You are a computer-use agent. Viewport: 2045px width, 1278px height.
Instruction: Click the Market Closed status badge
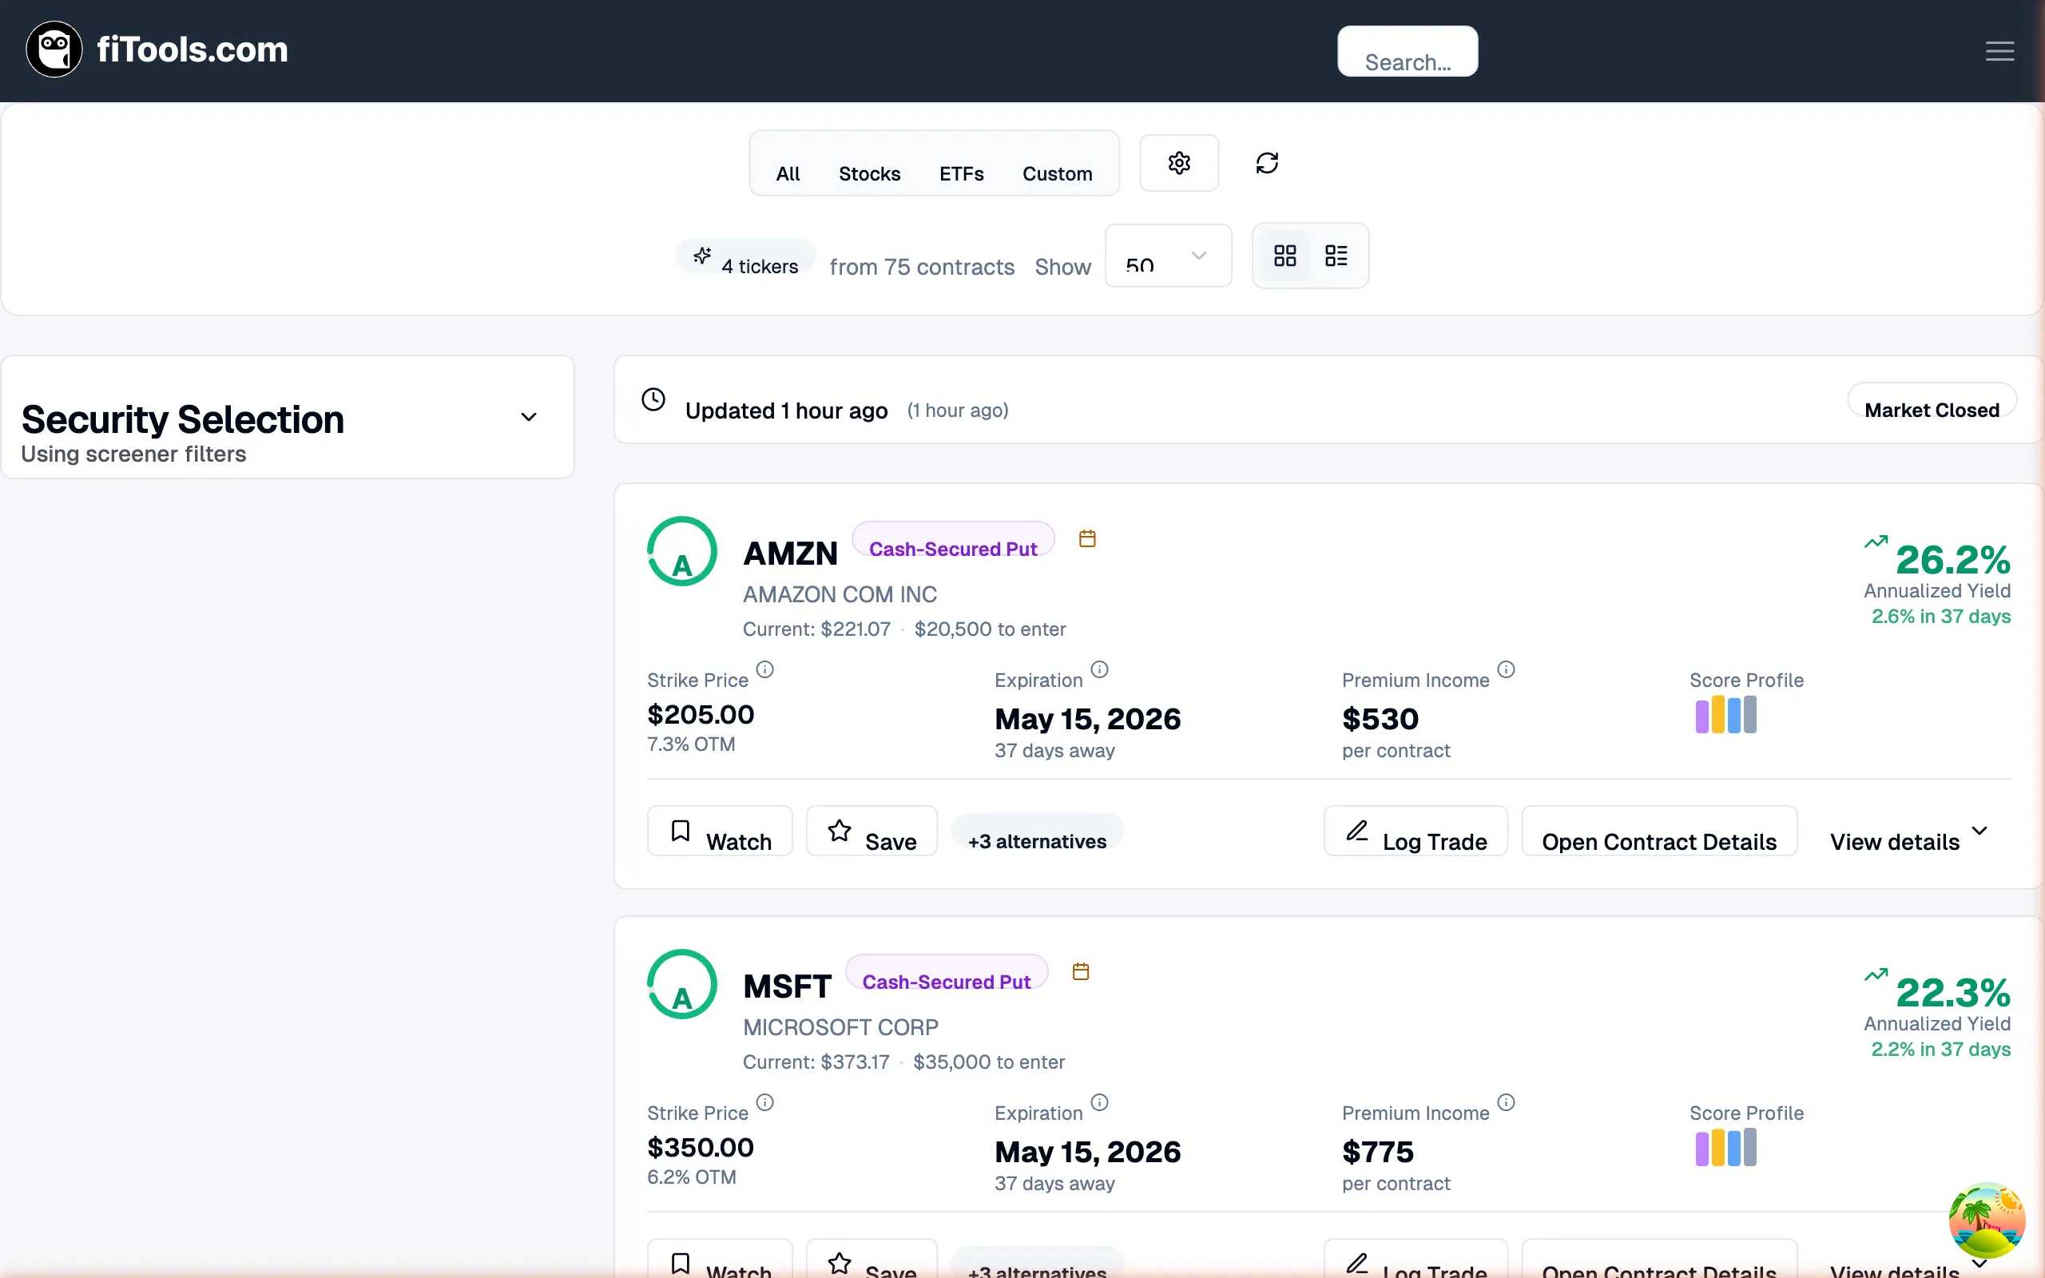pos(1932,401)
